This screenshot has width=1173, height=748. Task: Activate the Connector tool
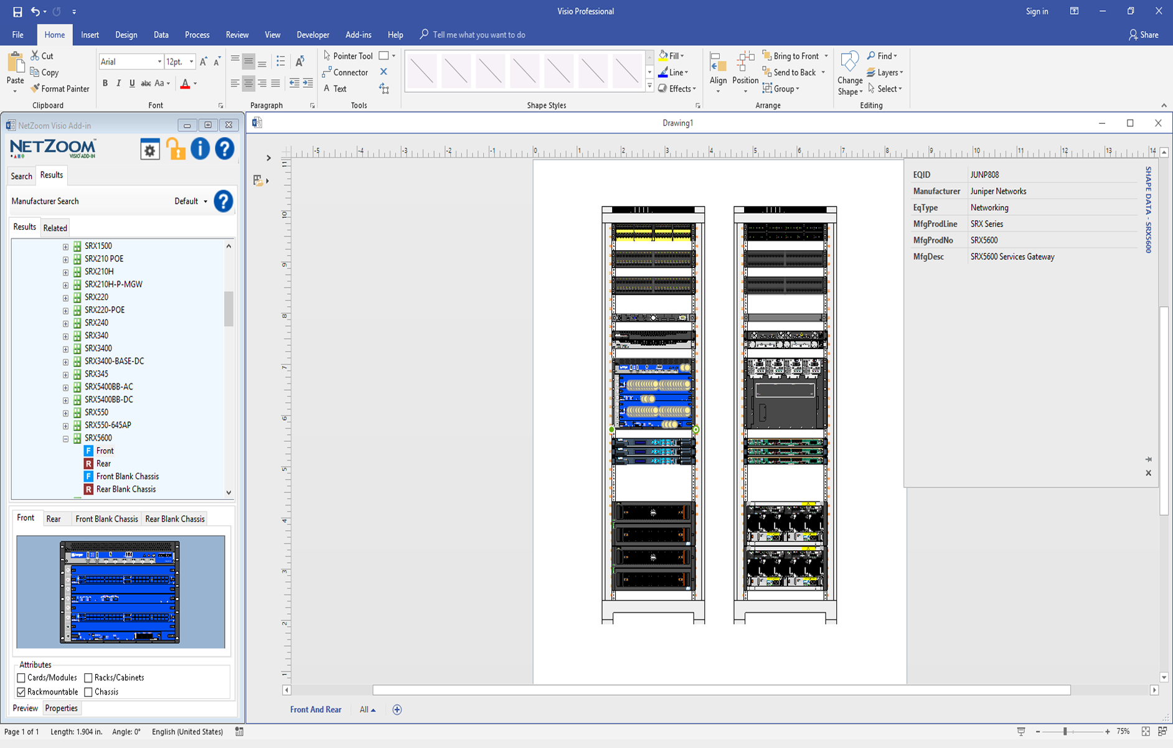click(346, 72)
